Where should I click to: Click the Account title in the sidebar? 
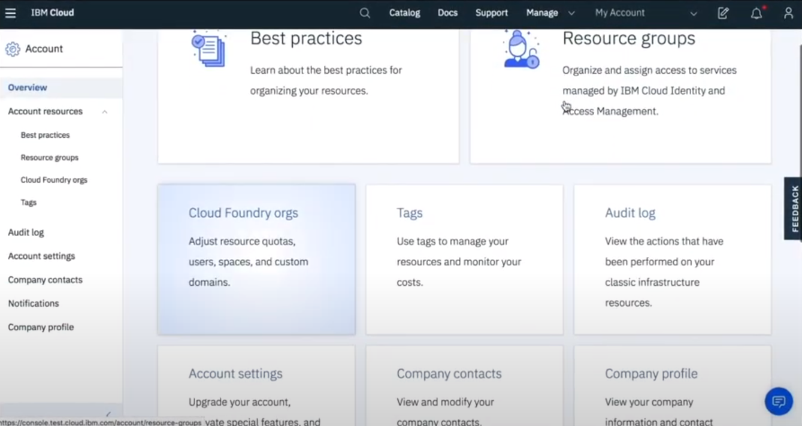tap(44, 49)
